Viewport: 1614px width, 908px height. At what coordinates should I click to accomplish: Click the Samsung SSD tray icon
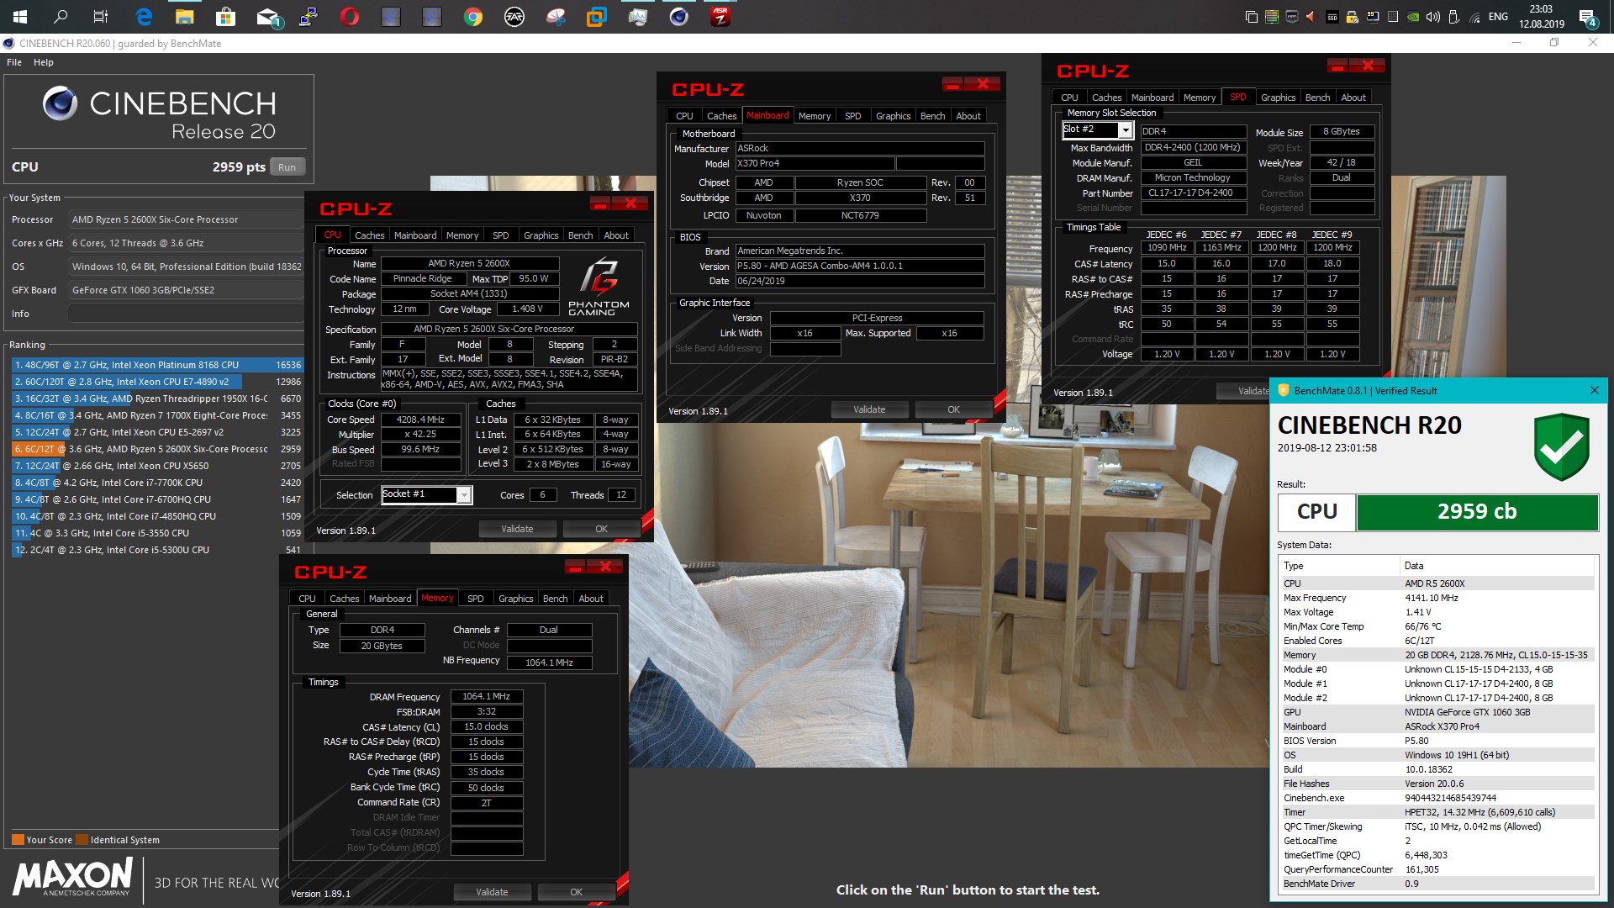(1332, 17)
